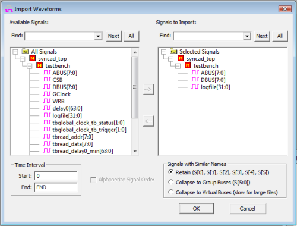Select CSB signal name in tree

pyautogui.click(x=58, y=80)
